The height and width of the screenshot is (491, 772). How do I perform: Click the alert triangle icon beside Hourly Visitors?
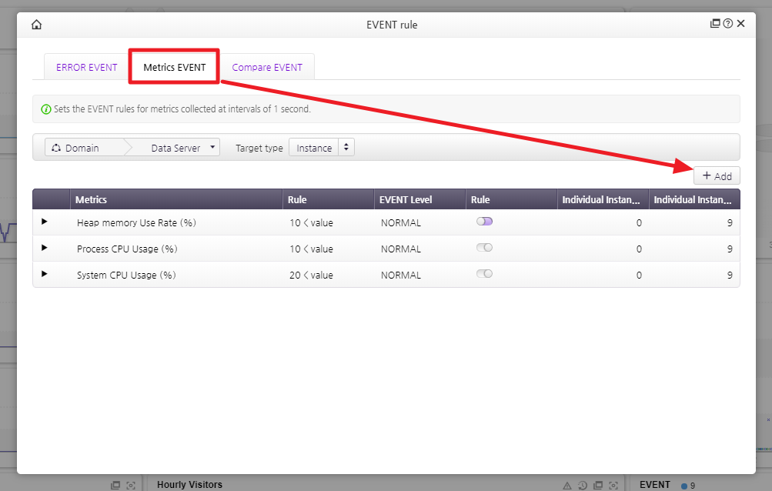(x=567, y=485)
